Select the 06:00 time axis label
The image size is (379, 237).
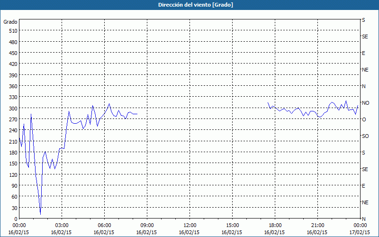point(104,226)
